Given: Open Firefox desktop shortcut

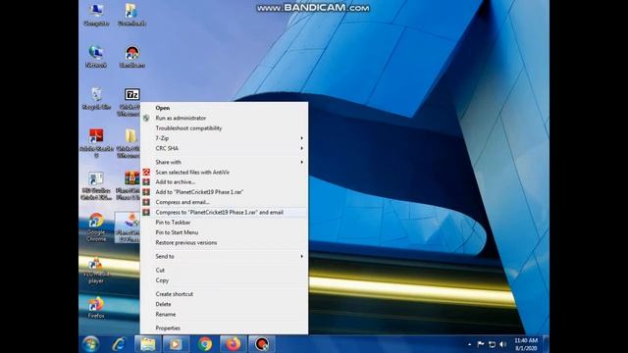Looking at the screenshot, I should tap(96, 308).
